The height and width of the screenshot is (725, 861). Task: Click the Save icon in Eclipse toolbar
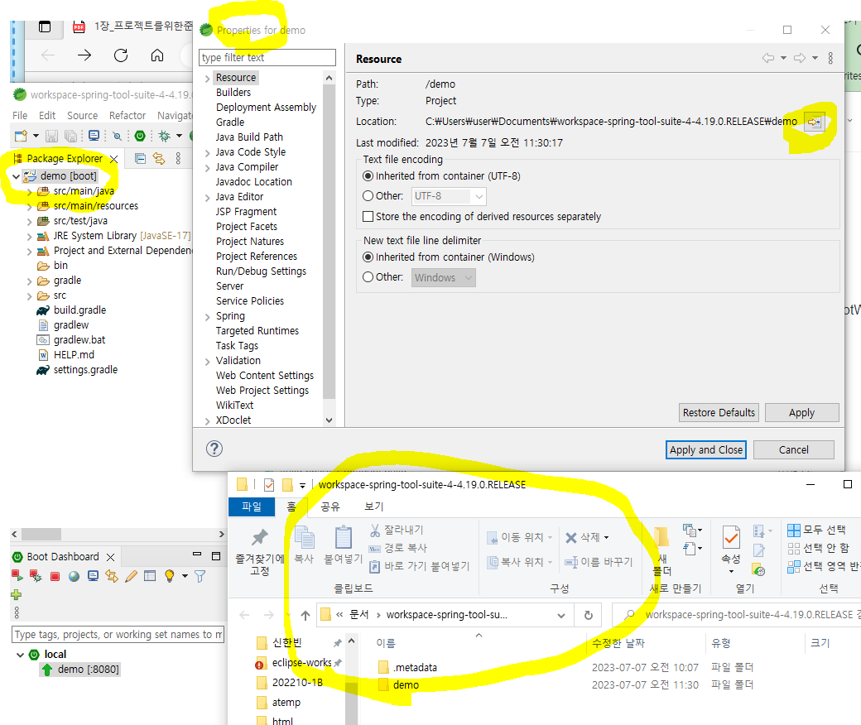[51, 136]
